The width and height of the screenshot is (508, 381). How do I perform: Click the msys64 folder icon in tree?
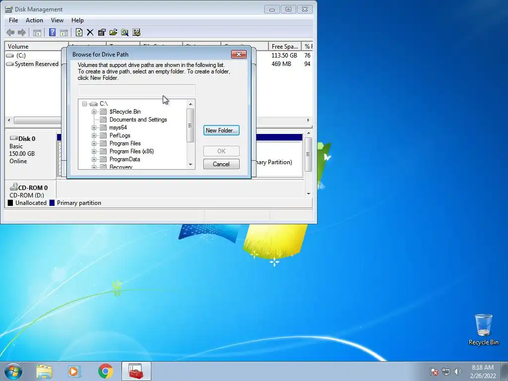coord(103,127)
